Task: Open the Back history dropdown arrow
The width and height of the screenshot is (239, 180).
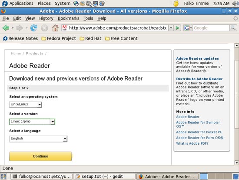Action: (13, 28)
